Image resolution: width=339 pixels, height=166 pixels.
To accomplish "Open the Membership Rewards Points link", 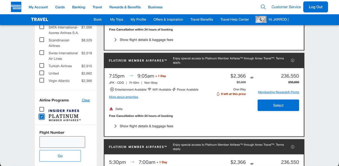I will click(278, 92).
